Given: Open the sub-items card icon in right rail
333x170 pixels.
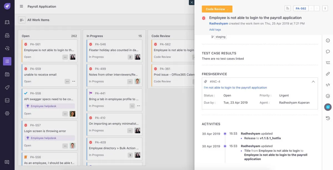Looking at the screenshot, I should pyautogui.click(x=328, y=63).
